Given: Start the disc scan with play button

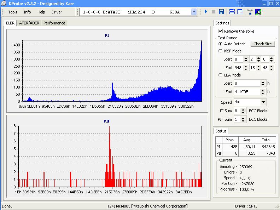Looking at the screenshot, I should (206, 12).
